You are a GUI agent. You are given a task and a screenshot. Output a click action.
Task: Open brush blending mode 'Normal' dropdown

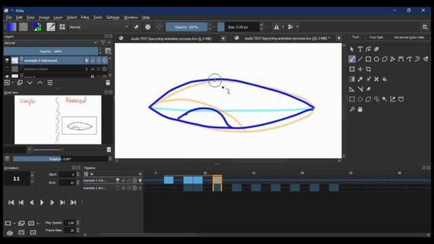click(x=98, y=27)
